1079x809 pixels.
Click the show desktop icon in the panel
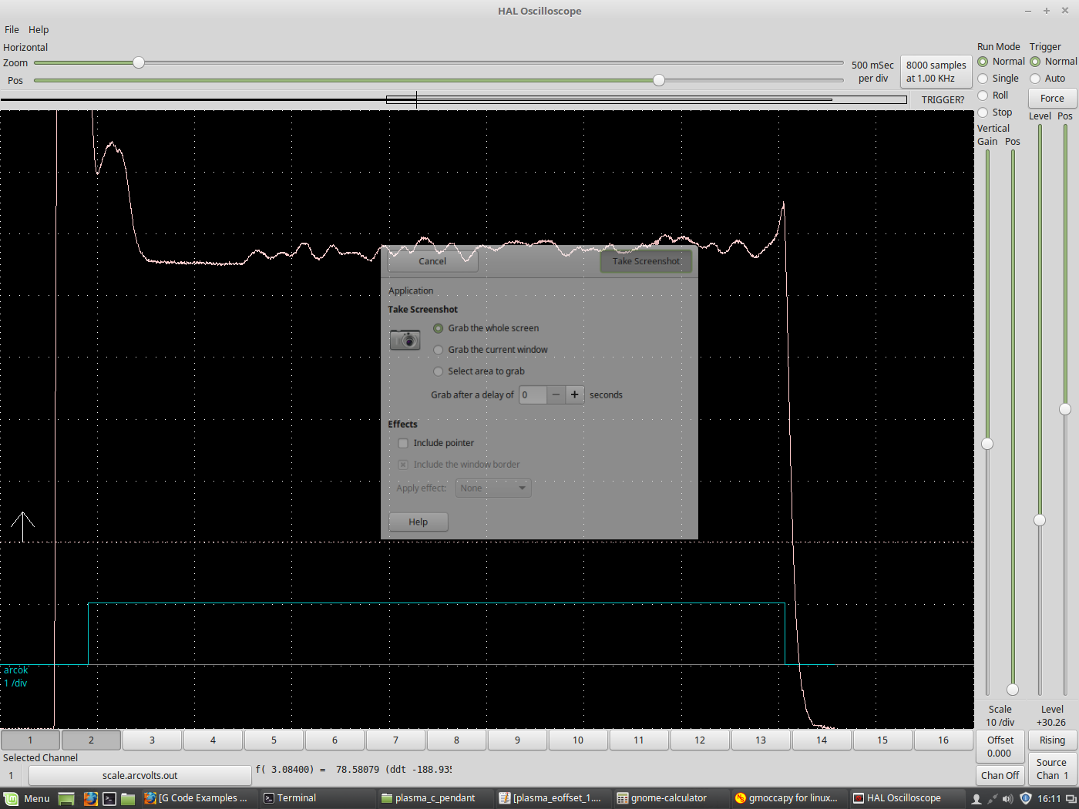tap(66, 798)
